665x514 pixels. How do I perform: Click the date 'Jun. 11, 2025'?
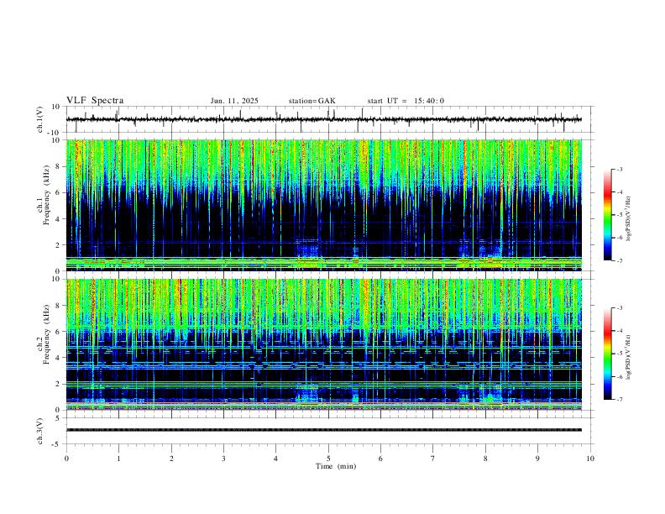point(234,101)
